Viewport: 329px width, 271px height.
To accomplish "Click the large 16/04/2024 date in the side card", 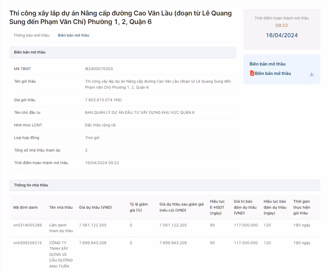I will pos(282,35).
